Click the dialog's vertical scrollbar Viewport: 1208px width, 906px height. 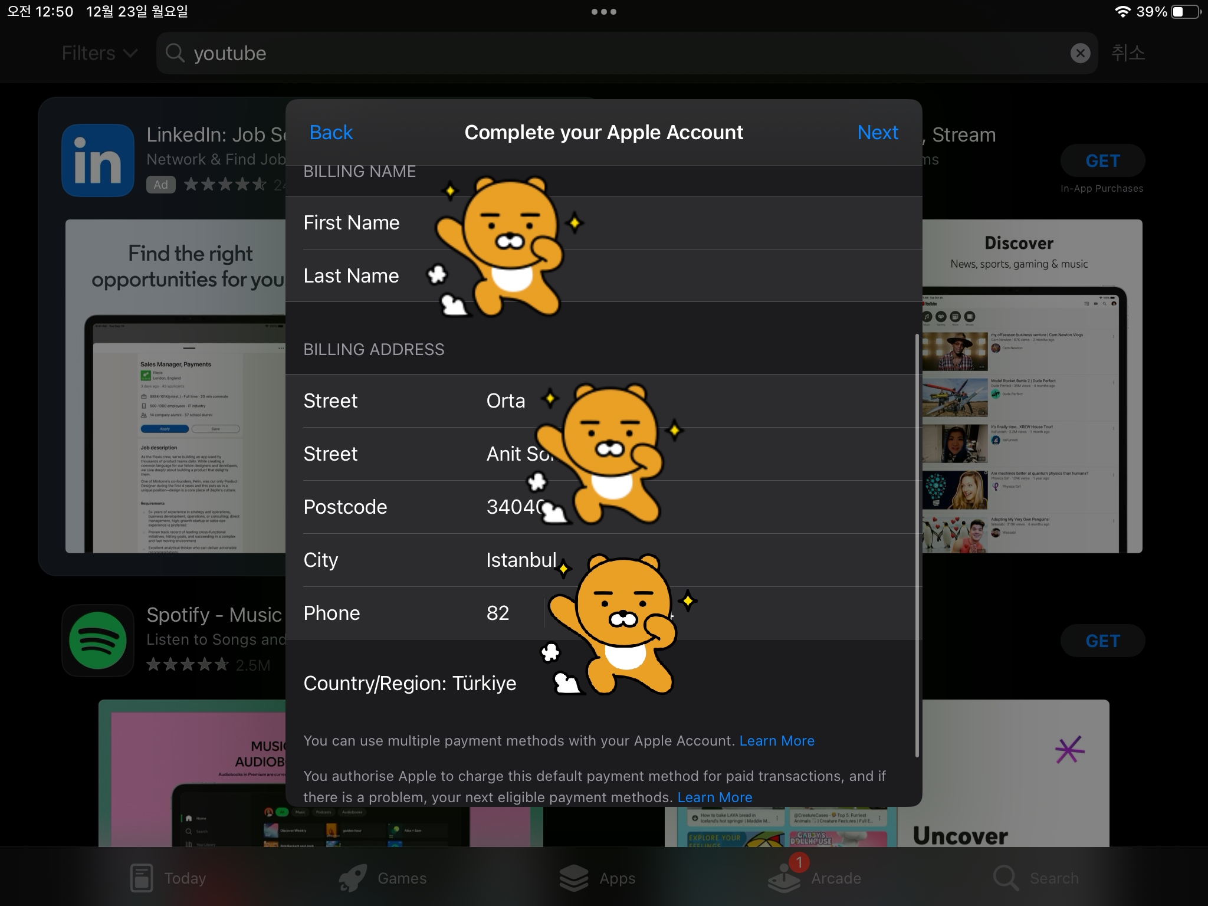pos(917,546)
